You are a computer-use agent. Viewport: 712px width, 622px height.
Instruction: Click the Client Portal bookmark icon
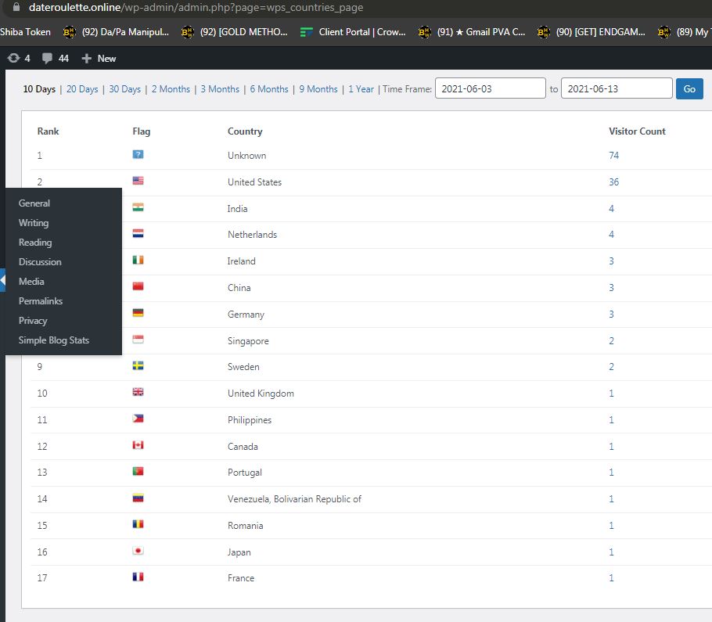point(307,32)
